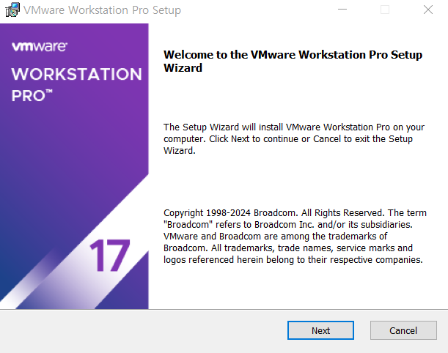
Task: Cancel the VMware setup wizard
Action: point(403,330)
